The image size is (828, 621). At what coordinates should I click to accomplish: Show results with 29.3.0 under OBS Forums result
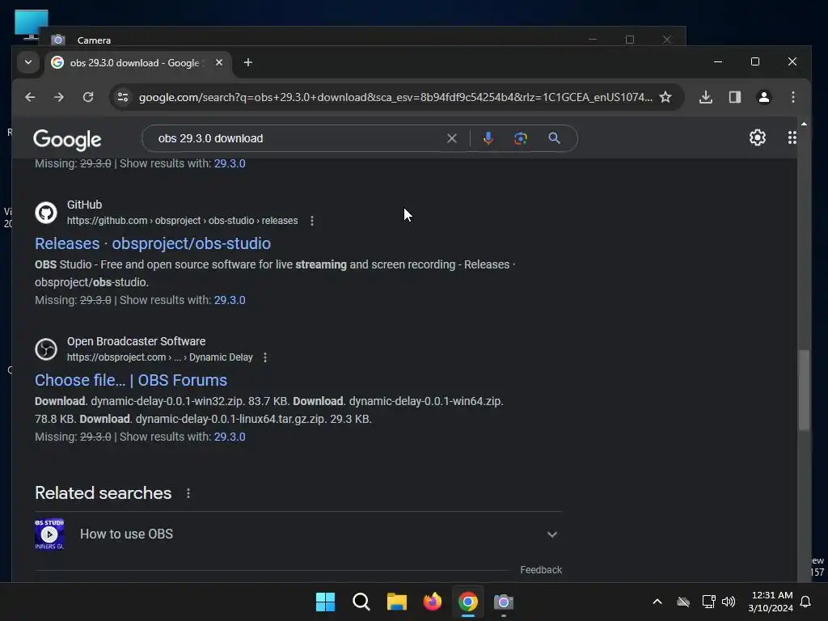point(229,437)
